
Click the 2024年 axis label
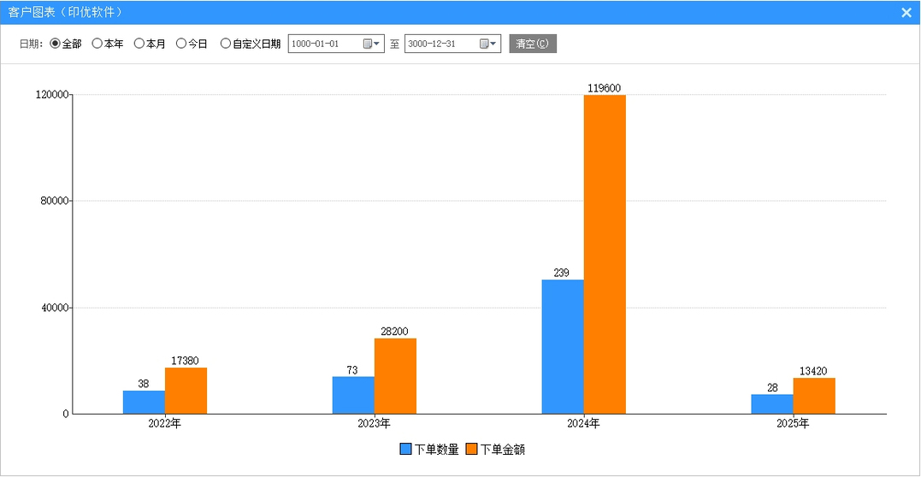pos(584,423)
